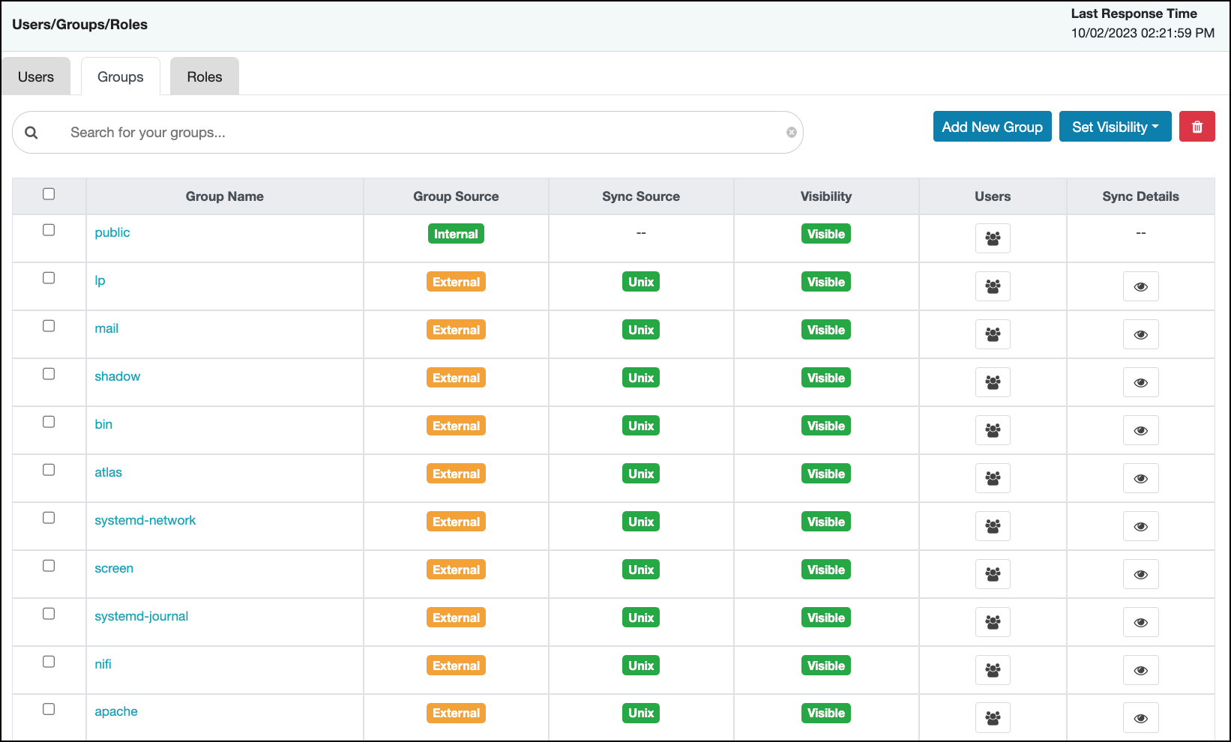Viewport: 1231px width, 742px height.
Task: Switch to the Users tab
Action: (36, 77)
